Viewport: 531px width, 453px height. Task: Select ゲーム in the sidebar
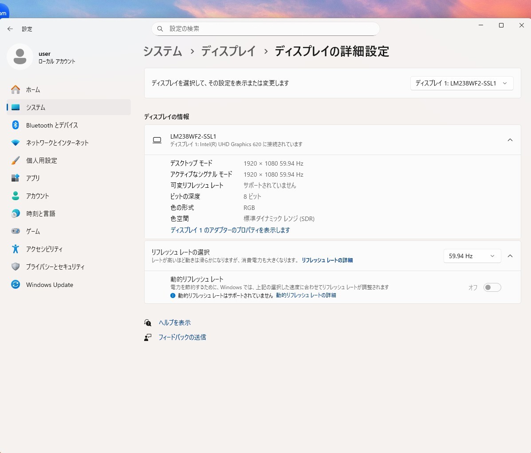[x=35, y=231]
